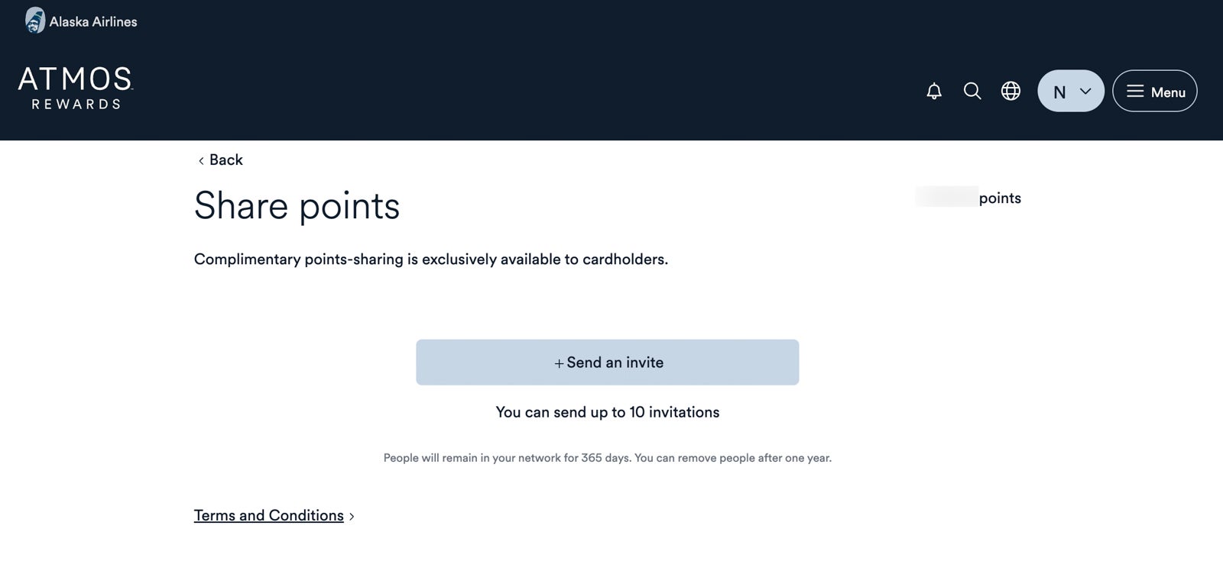Click the hamburger icon inside the Menu button

1136,91
